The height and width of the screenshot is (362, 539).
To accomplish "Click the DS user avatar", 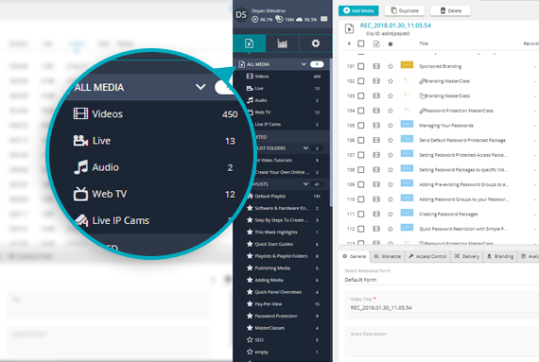I will coord(241,15).
